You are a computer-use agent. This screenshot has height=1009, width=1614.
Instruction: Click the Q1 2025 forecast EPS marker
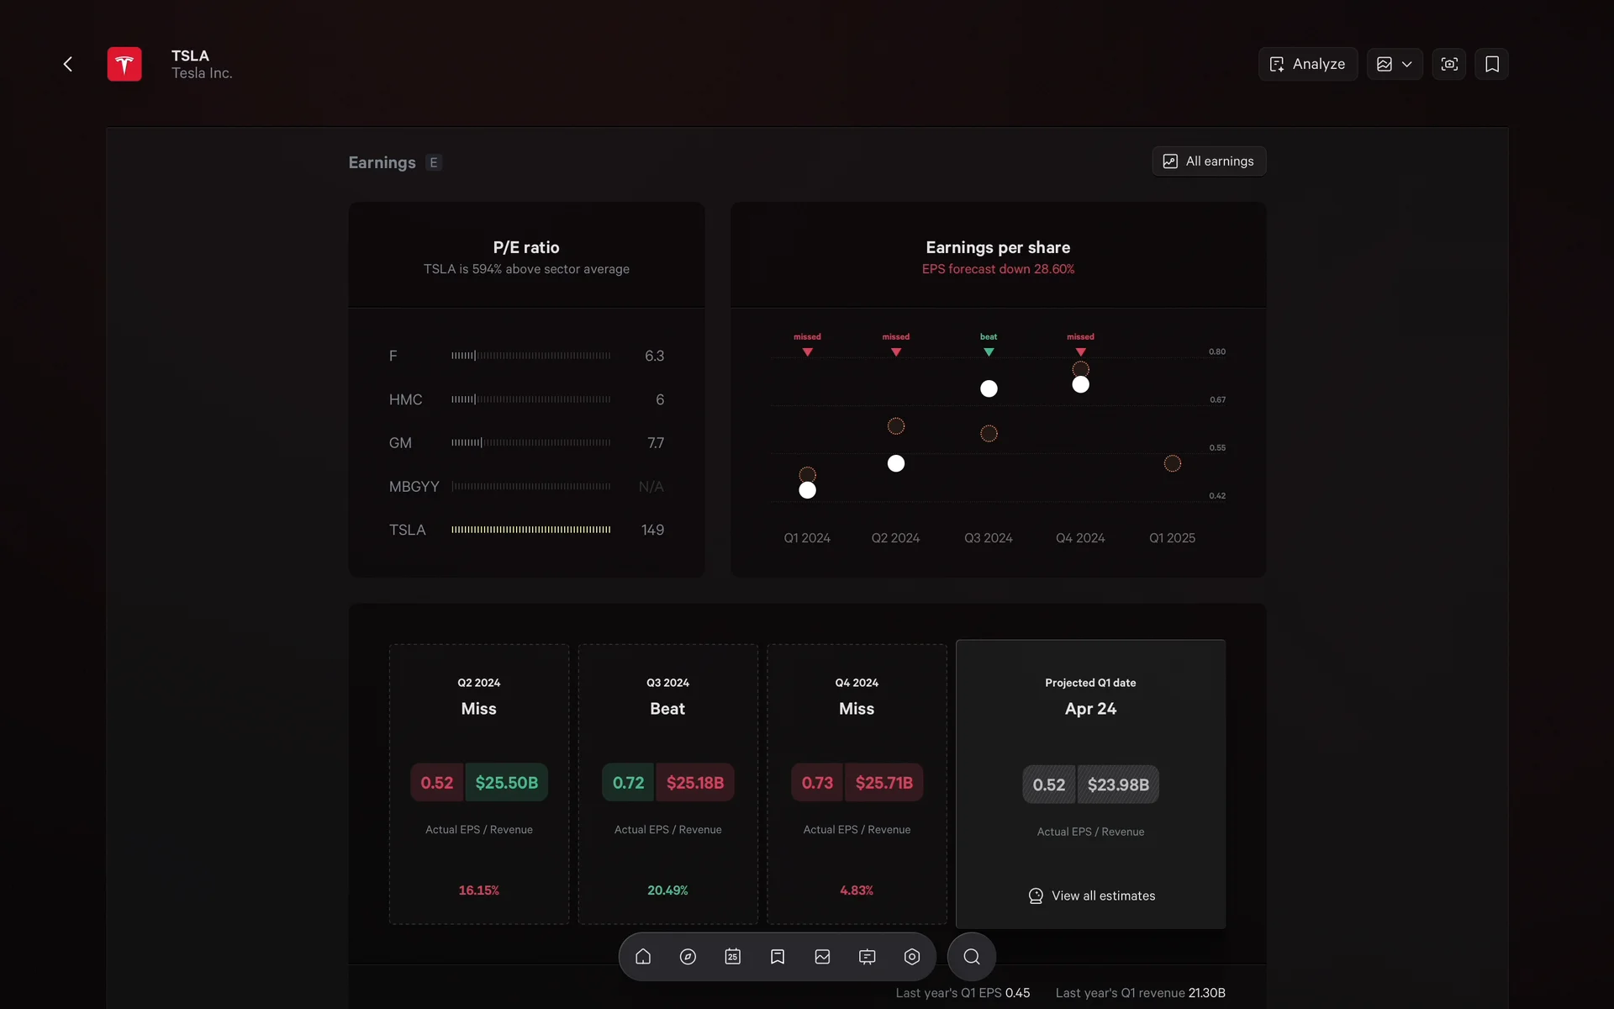tap(1172, 463)
